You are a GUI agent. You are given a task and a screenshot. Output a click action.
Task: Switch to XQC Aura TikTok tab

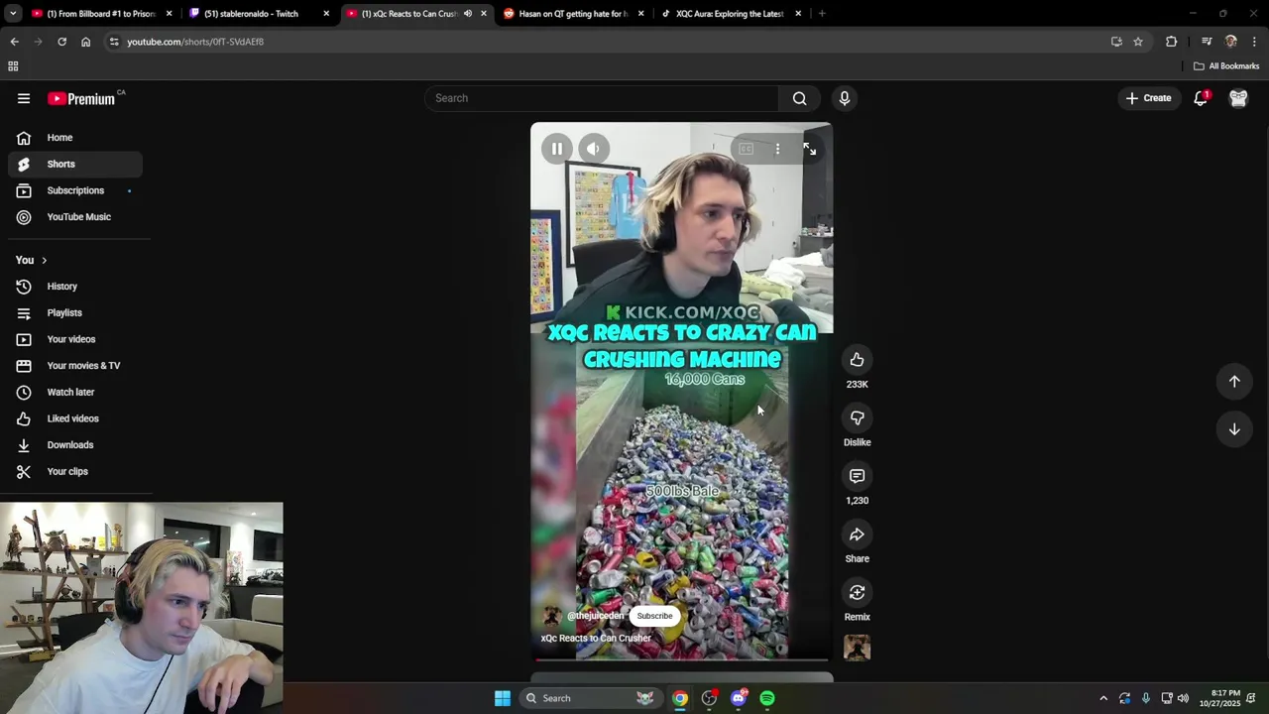730,14
